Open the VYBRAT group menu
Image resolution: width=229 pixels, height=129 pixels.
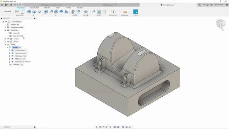tap(135, 15)
